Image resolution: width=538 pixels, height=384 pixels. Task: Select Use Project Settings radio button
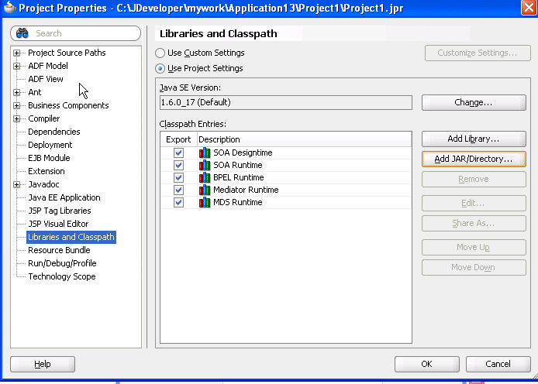(x=160, y=68)
